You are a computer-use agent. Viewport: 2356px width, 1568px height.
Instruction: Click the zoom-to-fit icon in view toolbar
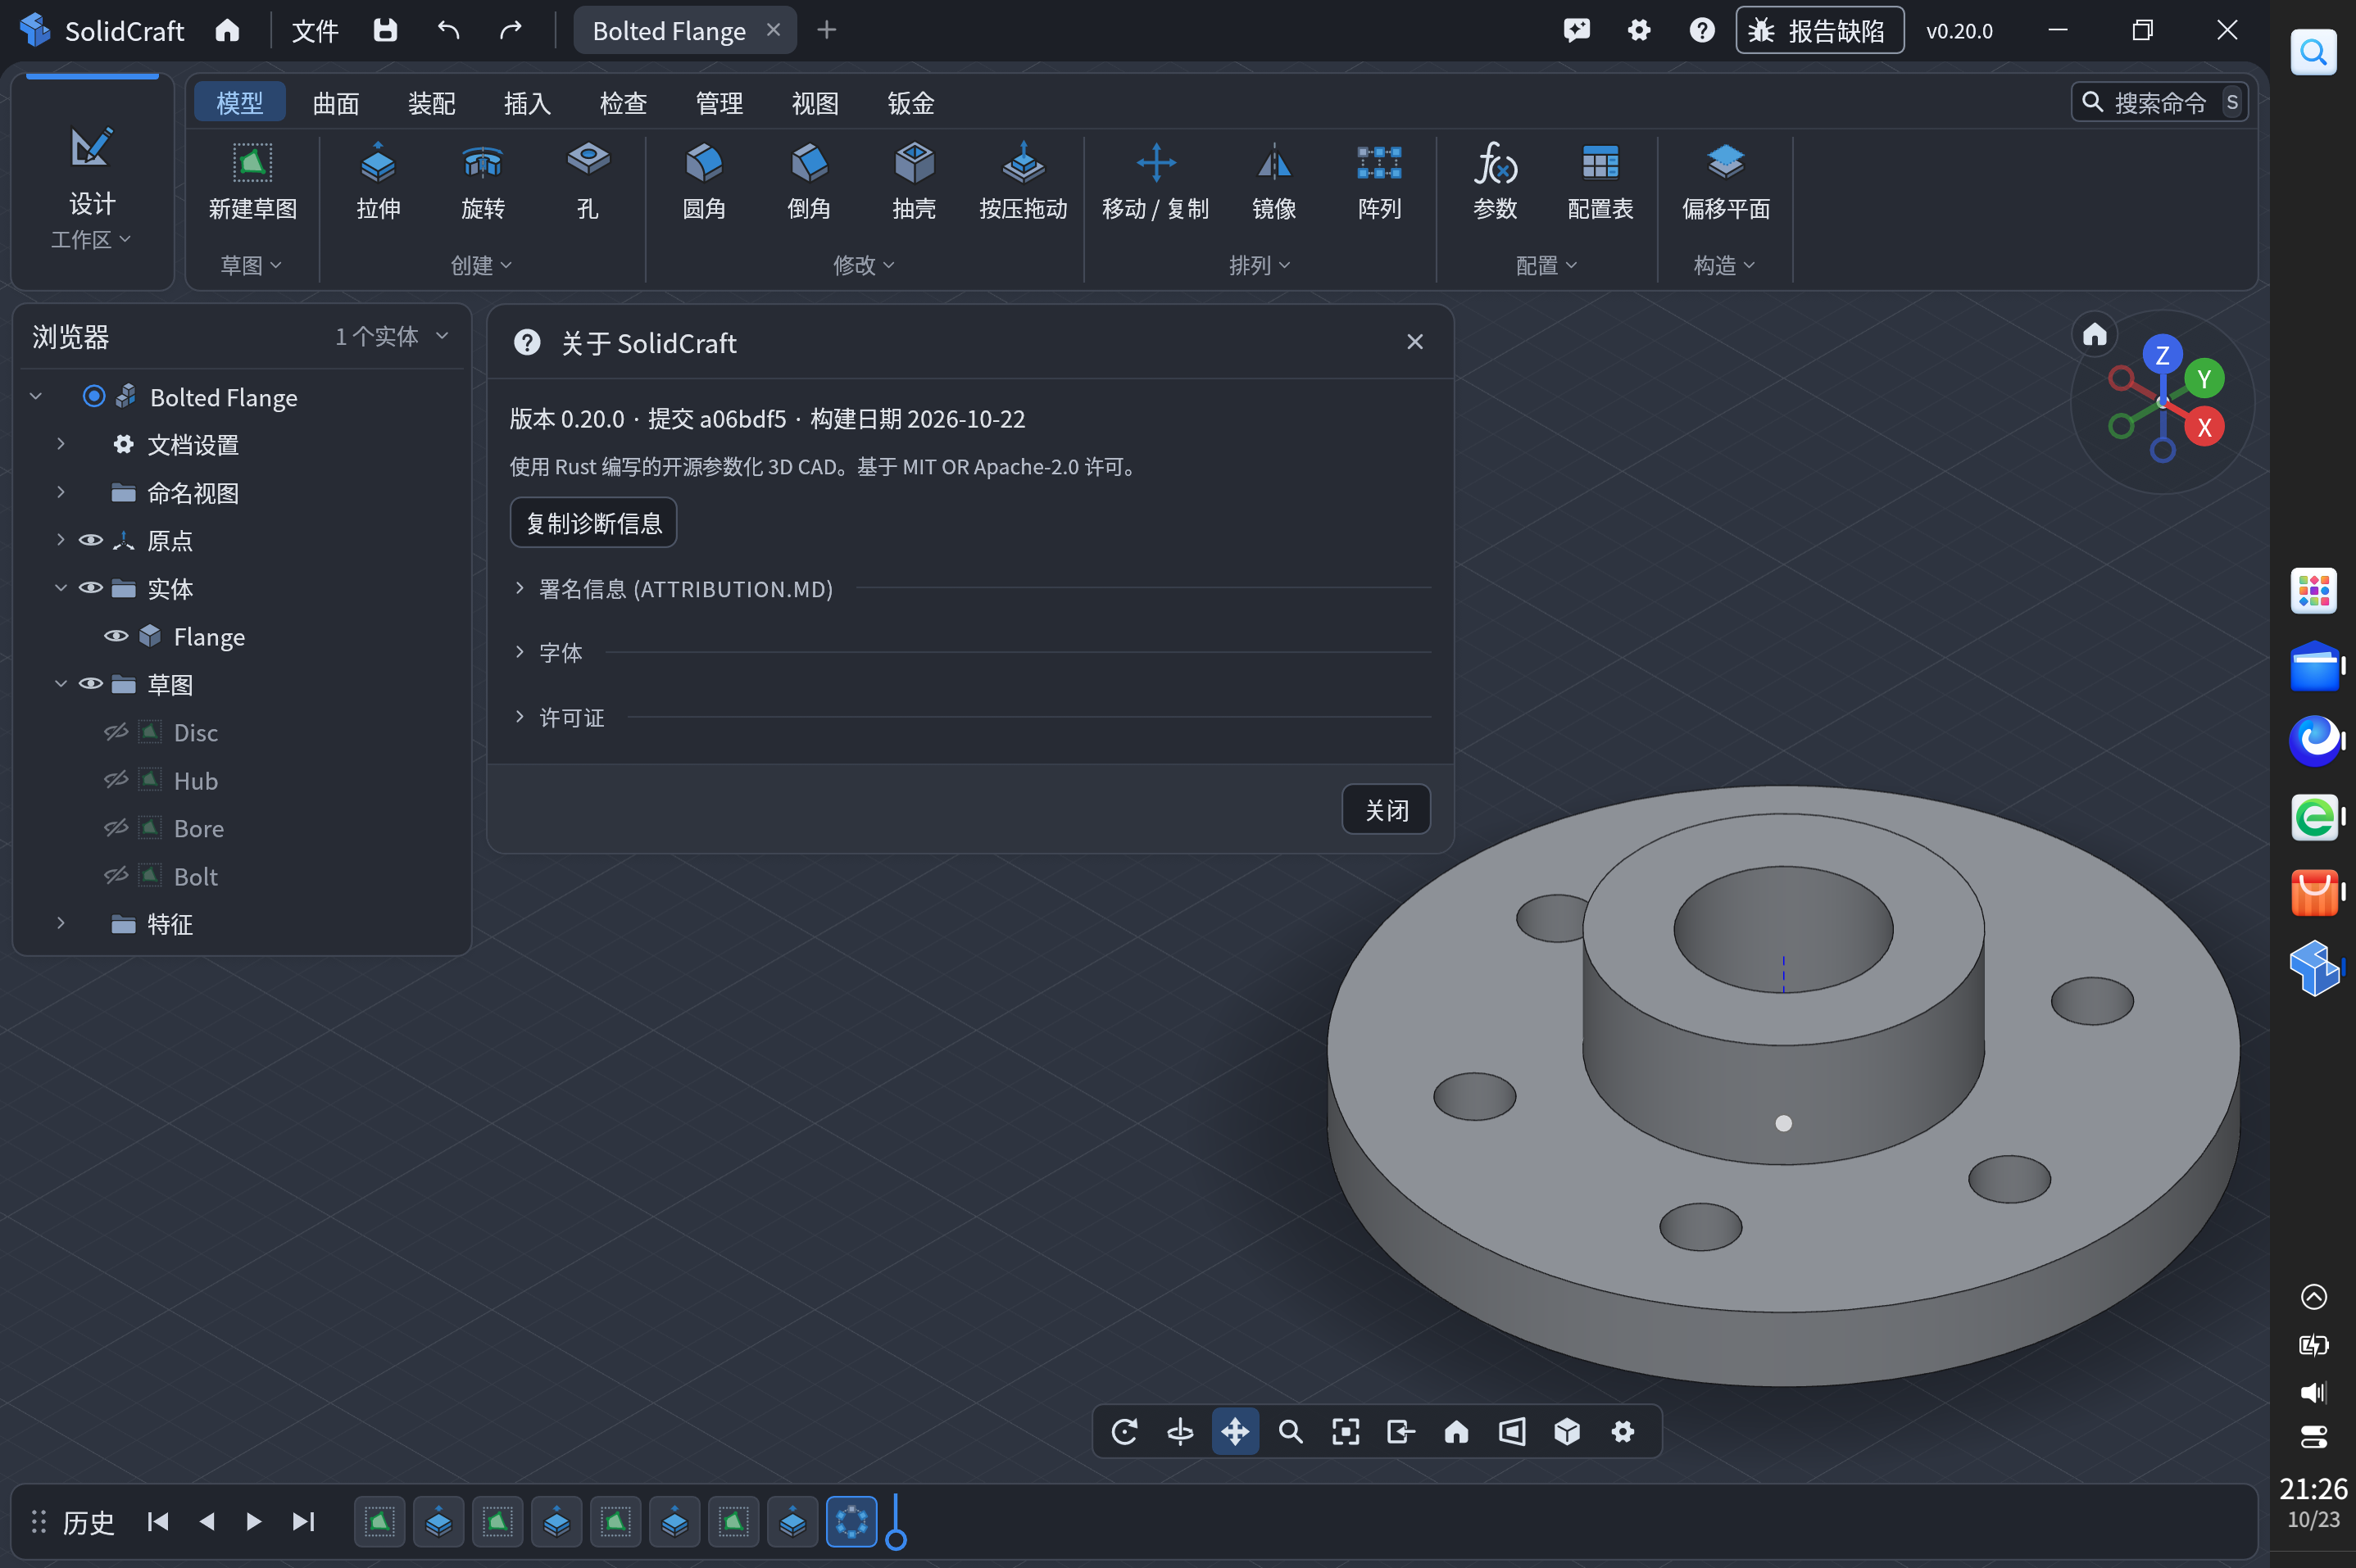click(1346, 1431)
